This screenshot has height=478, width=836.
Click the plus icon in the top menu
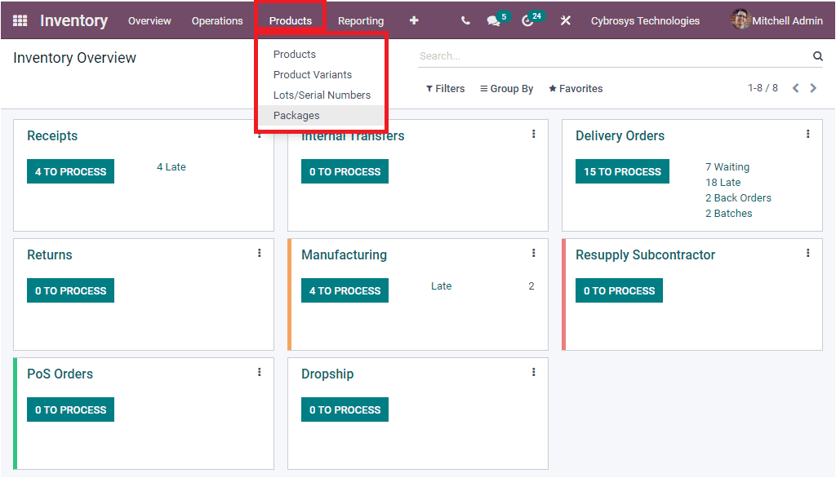click(414, 20)
